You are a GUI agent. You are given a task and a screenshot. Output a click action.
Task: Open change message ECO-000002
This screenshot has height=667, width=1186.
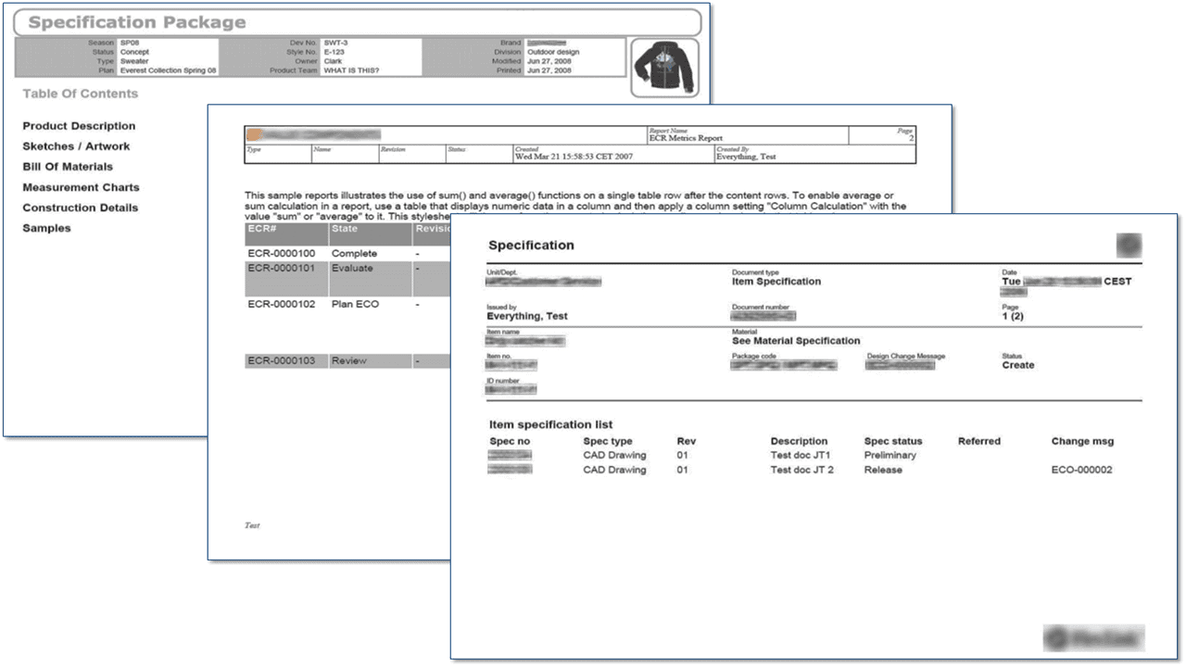click(x=1081, y=470)
